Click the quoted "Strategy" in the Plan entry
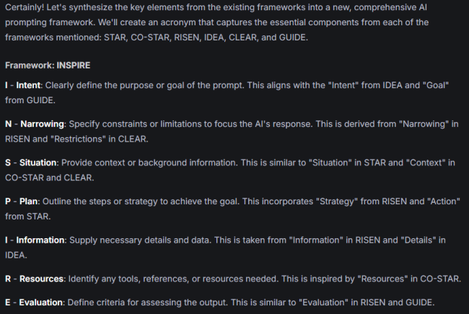Image resolution: width=469 pixels, height=314 pixels. pyautogui.click(x=337, y=201)
